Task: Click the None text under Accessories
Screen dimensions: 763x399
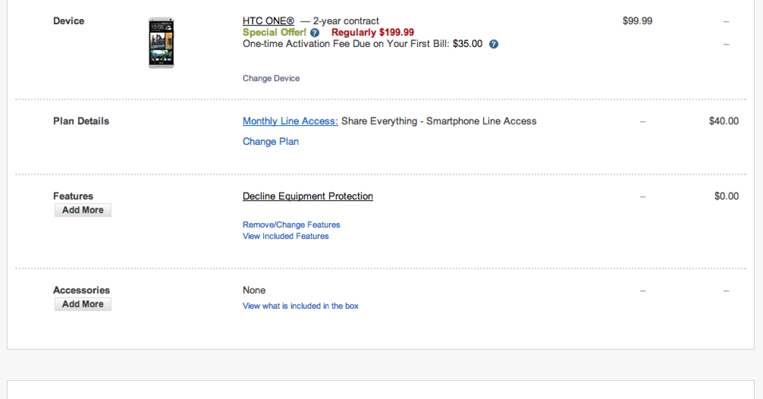Action: coord(254,290)
